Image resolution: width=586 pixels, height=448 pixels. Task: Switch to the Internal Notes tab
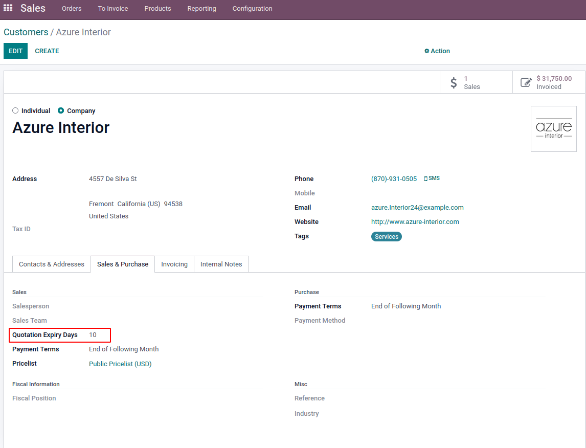[221, 264]
